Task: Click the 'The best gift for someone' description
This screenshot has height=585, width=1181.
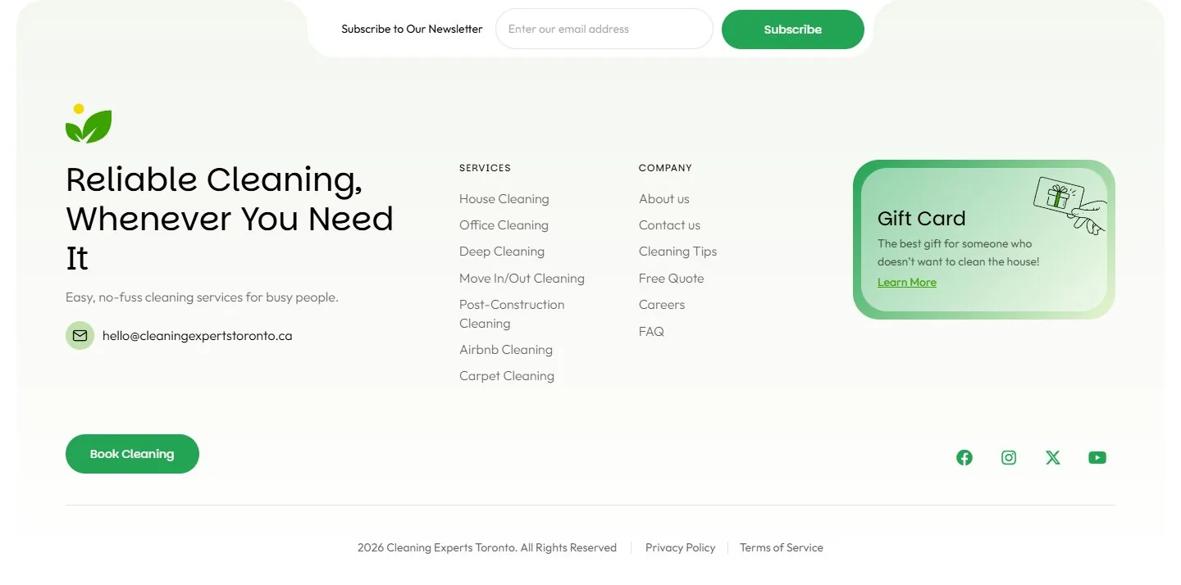Action: click(958, 252)
